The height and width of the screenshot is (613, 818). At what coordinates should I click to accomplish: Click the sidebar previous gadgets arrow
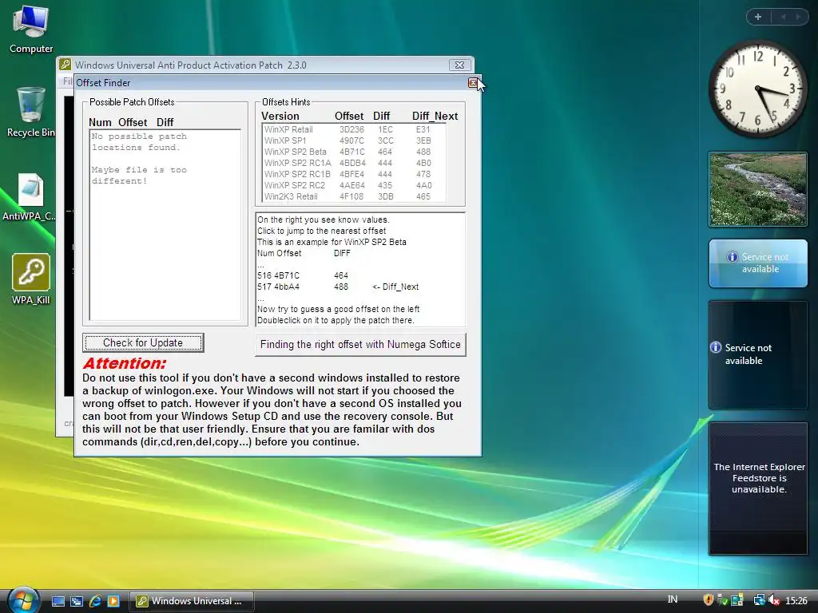pyautogui.click(x=783, y=17)
